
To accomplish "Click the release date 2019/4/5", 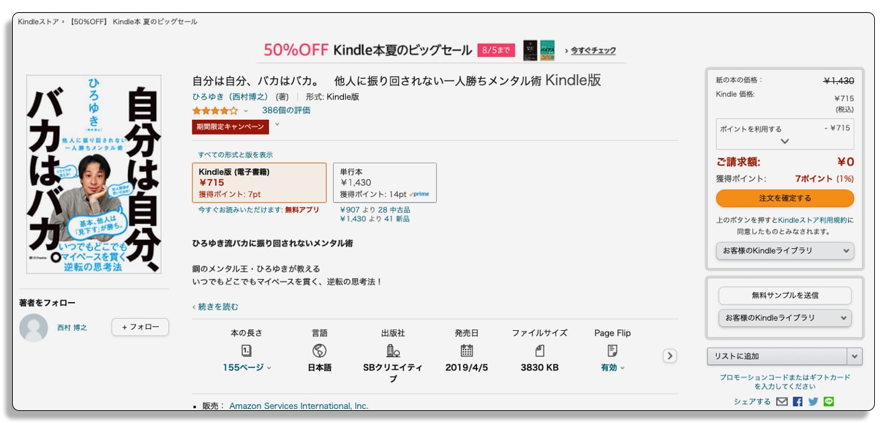I will (x=466, y=368).
